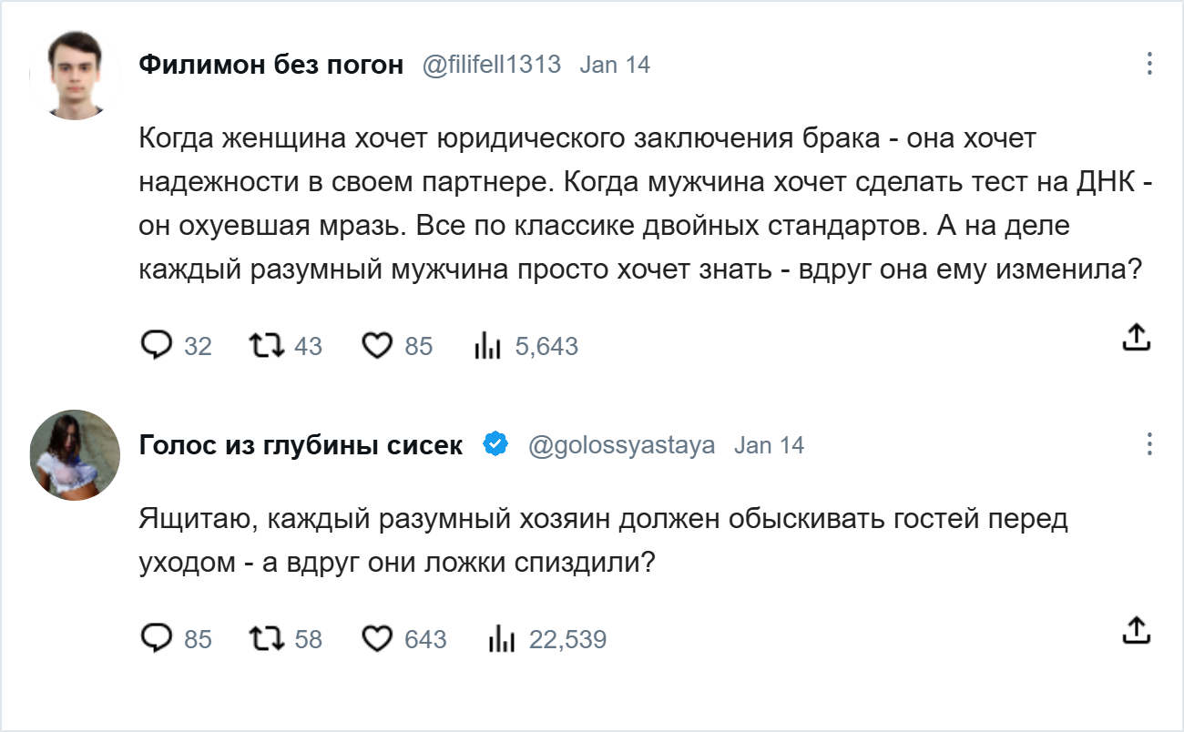
Task: Open profile picture of Голос из глубины сисек
Action: 75,454
